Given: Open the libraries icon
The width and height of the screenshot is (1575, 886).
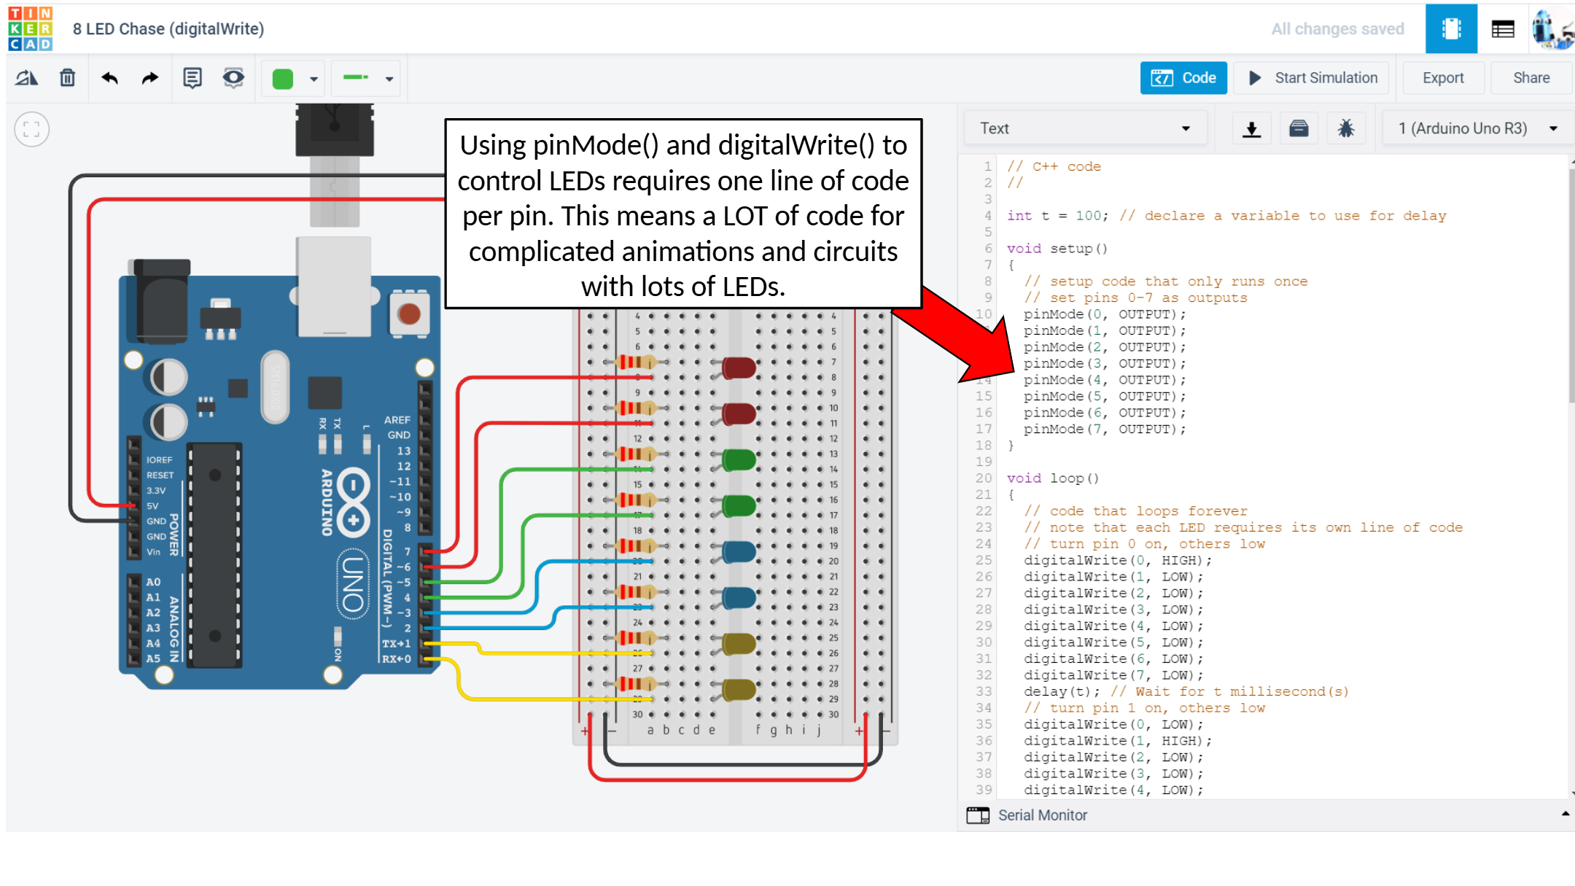Looking at the screenshot, I should coord(1299,129).
